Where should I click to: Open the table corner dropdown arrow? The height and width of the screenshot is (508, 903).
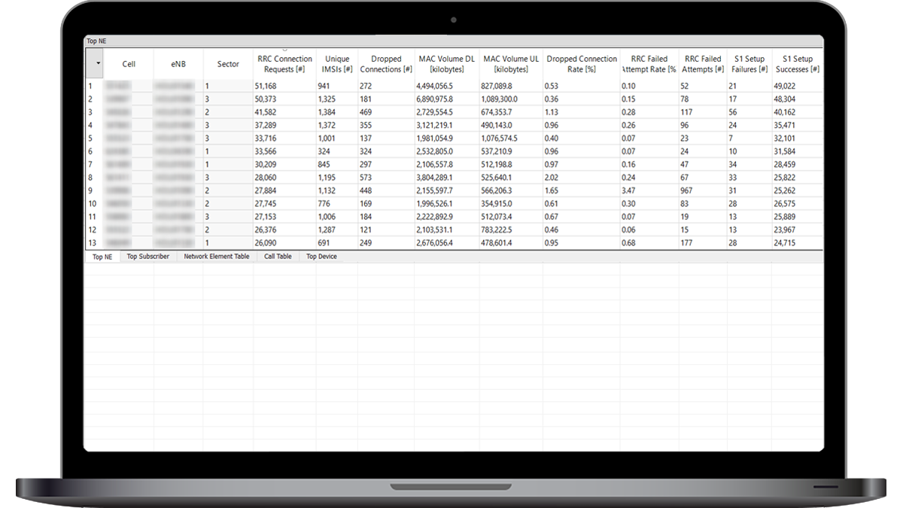coord(99,64)
